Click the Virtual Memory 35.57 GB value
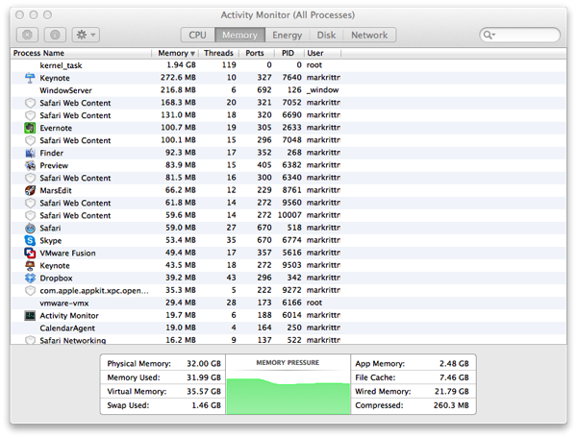This screenshot has width=577, height=438. pos(204,392)
